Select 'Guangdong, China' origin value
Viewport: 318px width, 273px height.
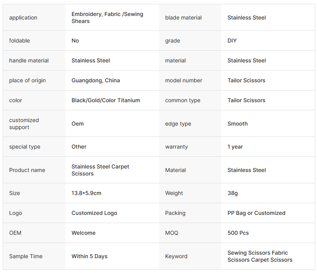coord(96,80)
